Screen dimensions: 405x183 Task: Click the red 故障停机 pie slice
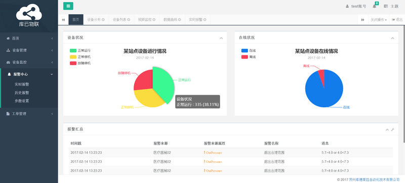pyautogui.click(x=143, y=80)
